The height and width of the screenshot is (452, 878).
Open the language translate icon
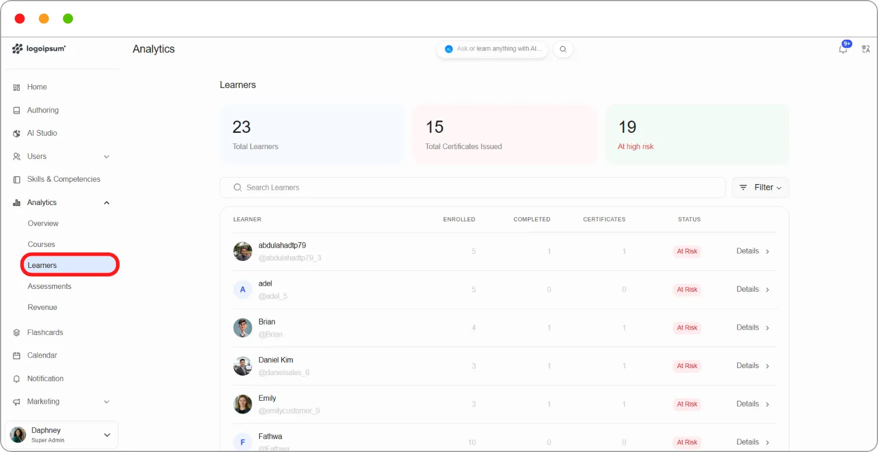click(866, 50)
